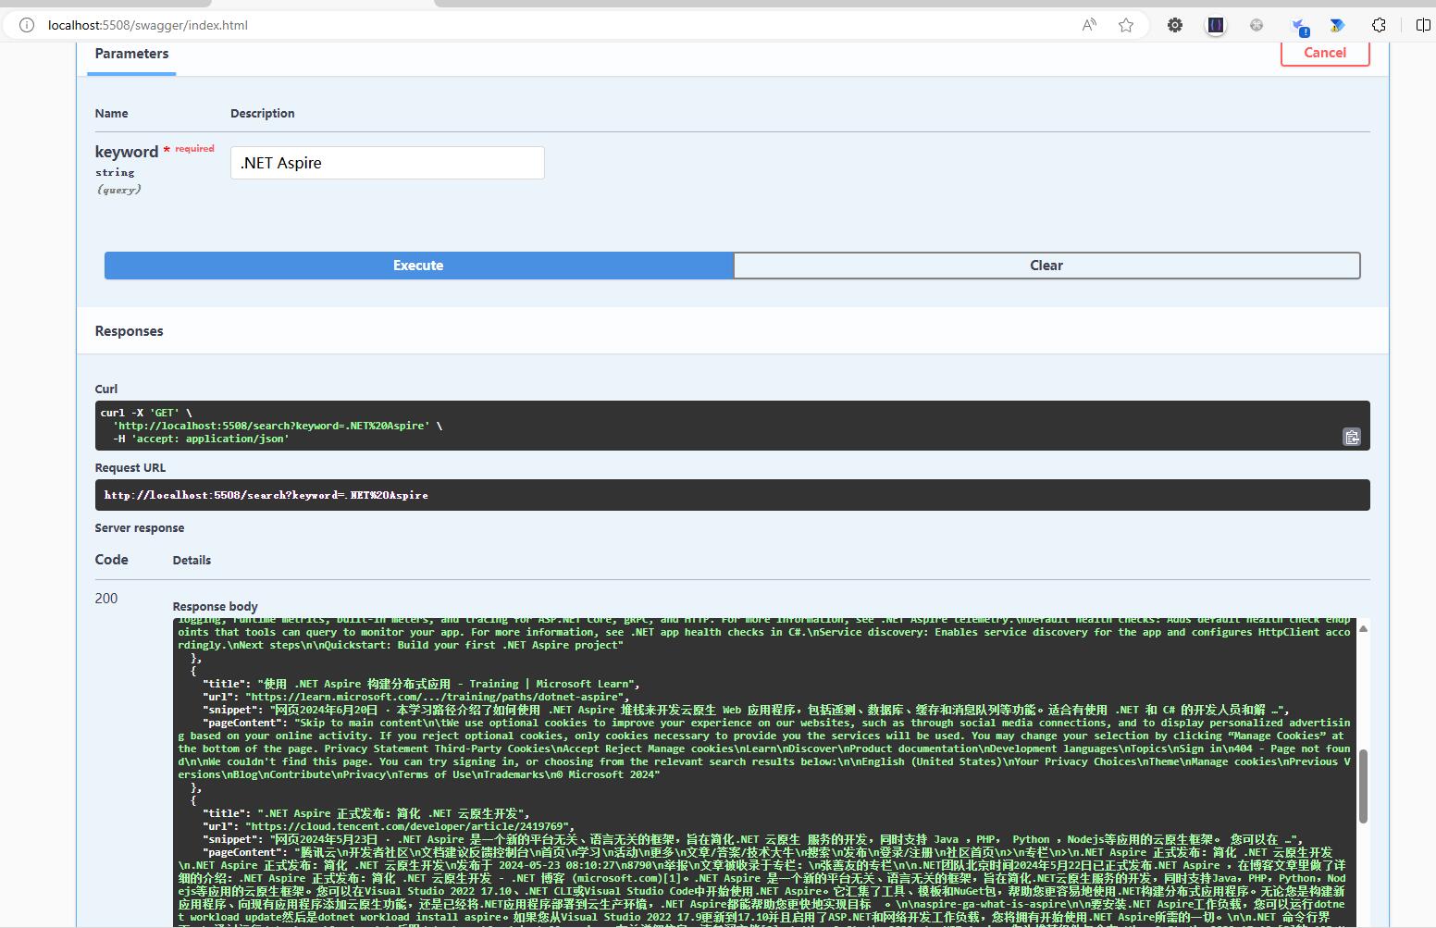Open the blue extension with warning triangle
Viewport: 1436px width, 928px height.
tap(1338, 25)
